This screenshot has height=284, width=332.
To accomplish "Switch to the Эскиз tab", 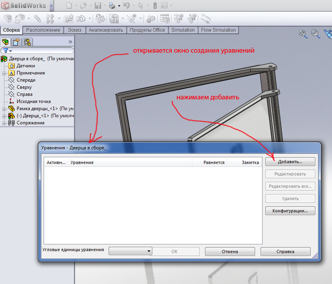I will point(75,30).
